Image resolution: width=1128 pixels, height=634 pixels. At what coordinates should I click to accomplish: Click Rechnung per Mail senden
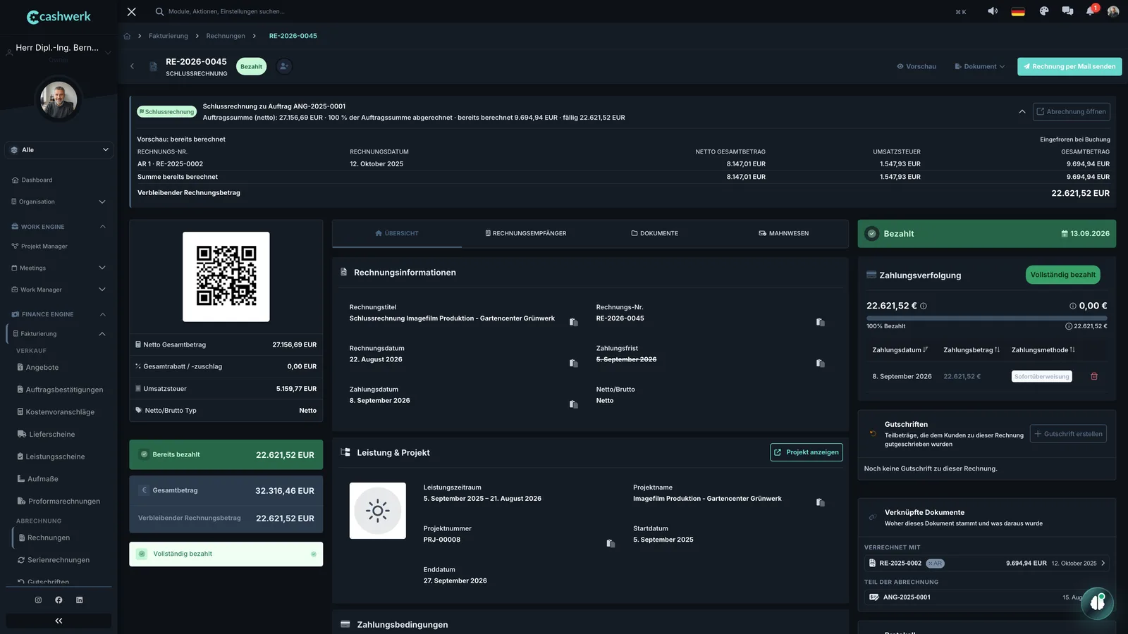(1069, 66)
